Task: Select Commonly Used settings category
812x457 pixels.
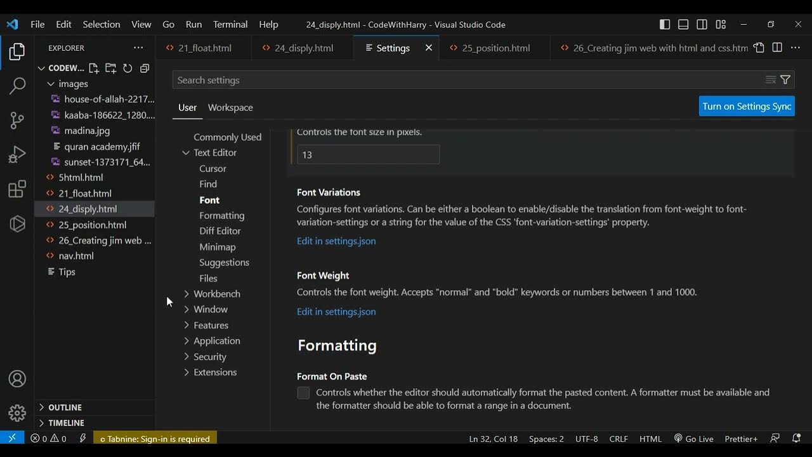Action: (227, 137)
